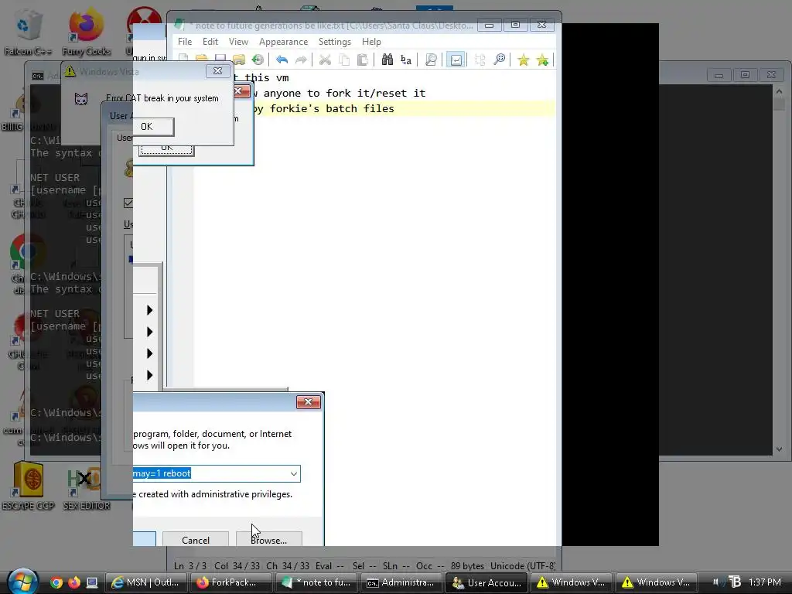This screenshot has height=594, width=792.
Task: Click the Save floppy disk icon
Action: click(220, 60)
